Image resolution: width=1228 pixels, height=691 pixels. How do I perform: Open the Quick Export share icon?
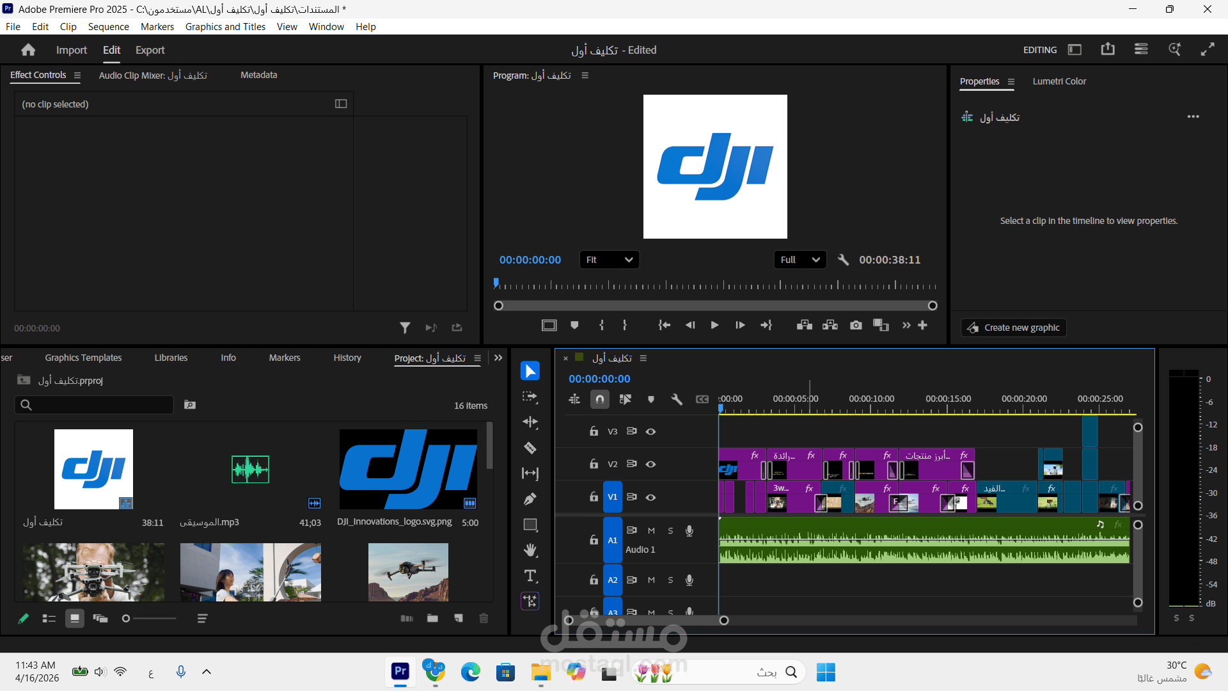(x=1108, y=49)
